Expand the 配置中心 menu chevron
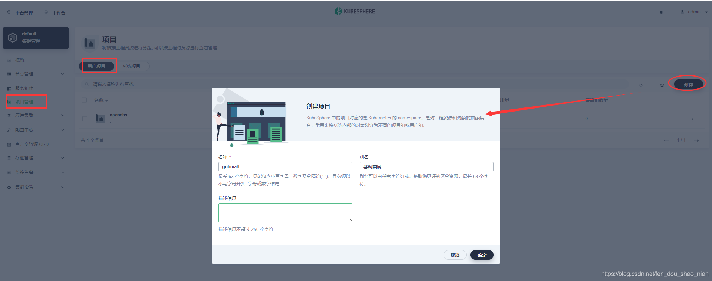712x281 pixels. click(x=62, y=130)
